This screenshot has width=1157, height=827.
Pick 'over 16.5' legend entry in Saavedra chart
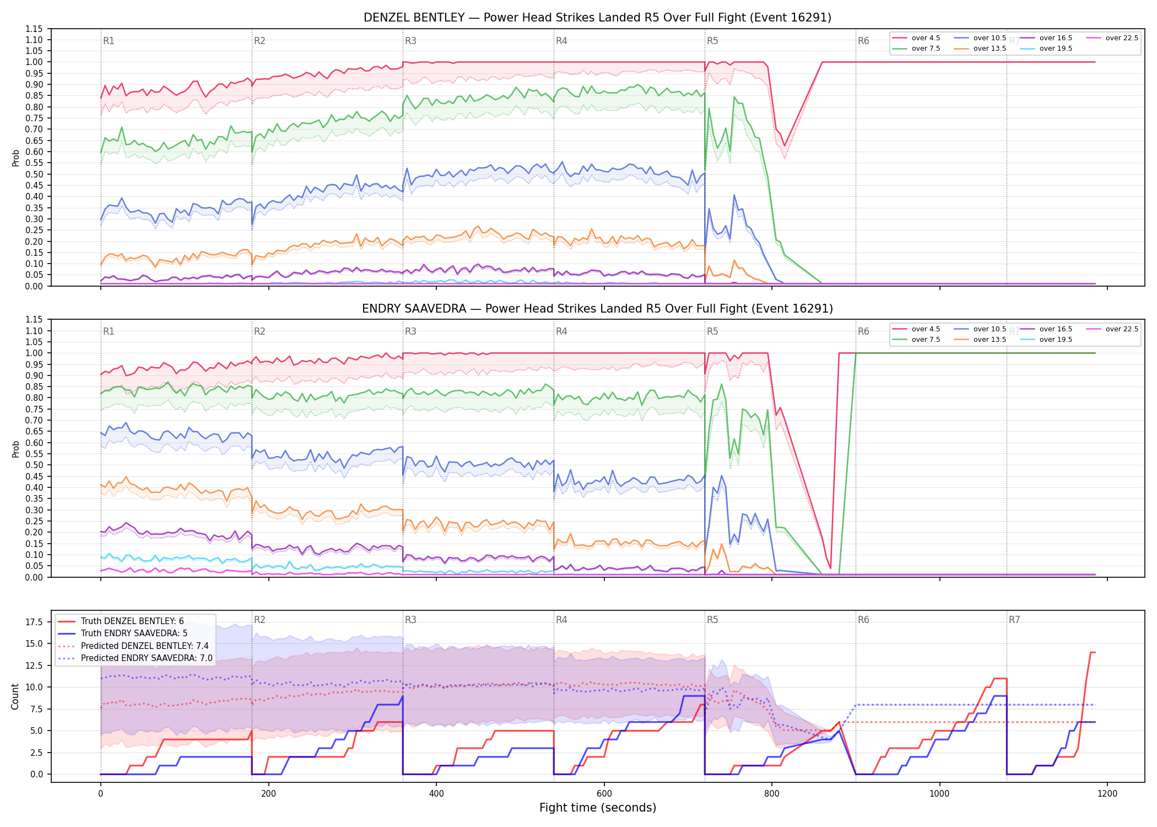[x=1046, y=329]
